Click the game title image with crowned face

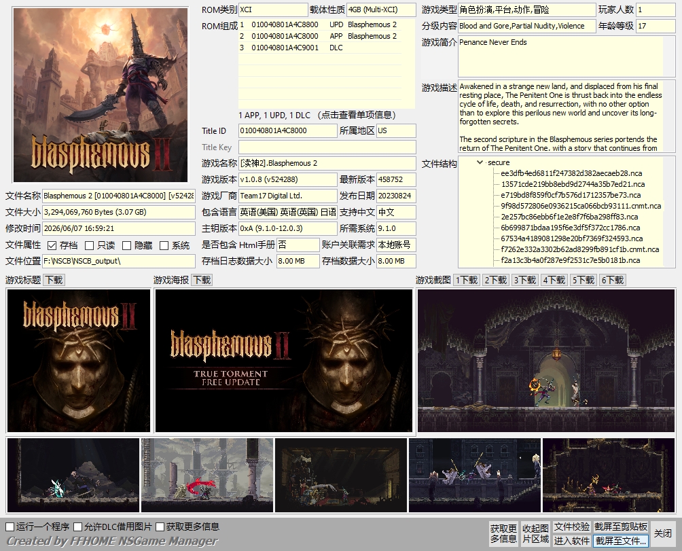pos(79,361)
